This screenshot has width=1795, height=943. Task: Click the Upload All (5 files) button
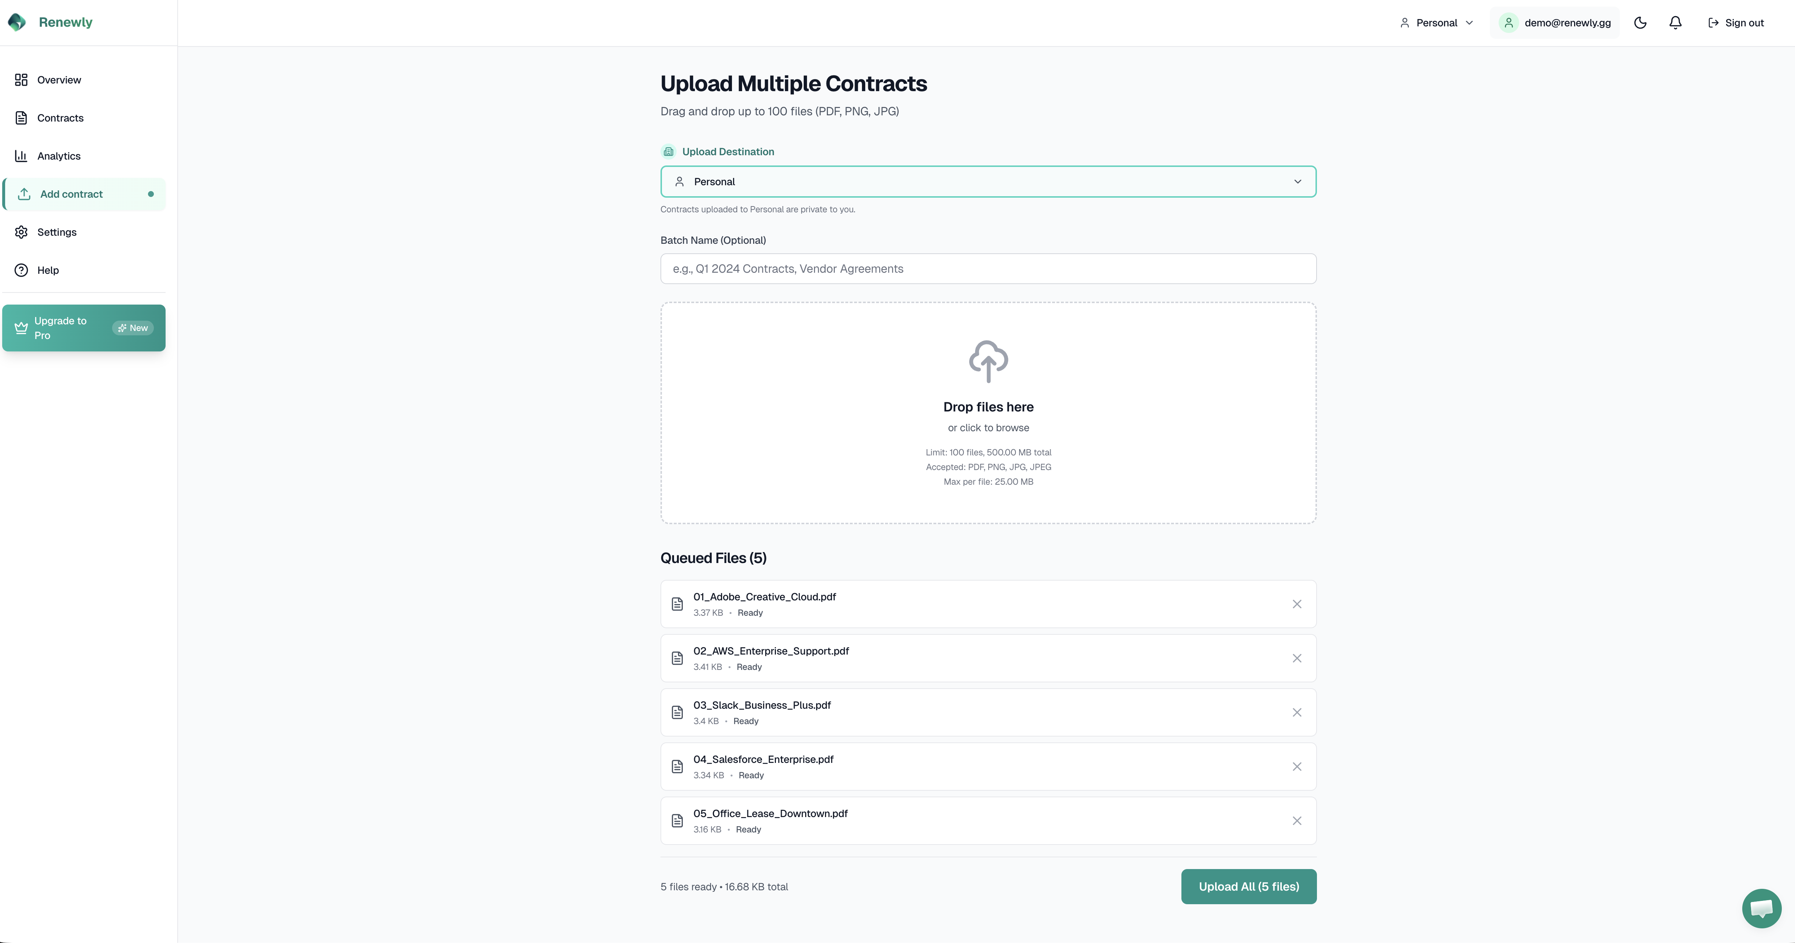pos(1247,887)
